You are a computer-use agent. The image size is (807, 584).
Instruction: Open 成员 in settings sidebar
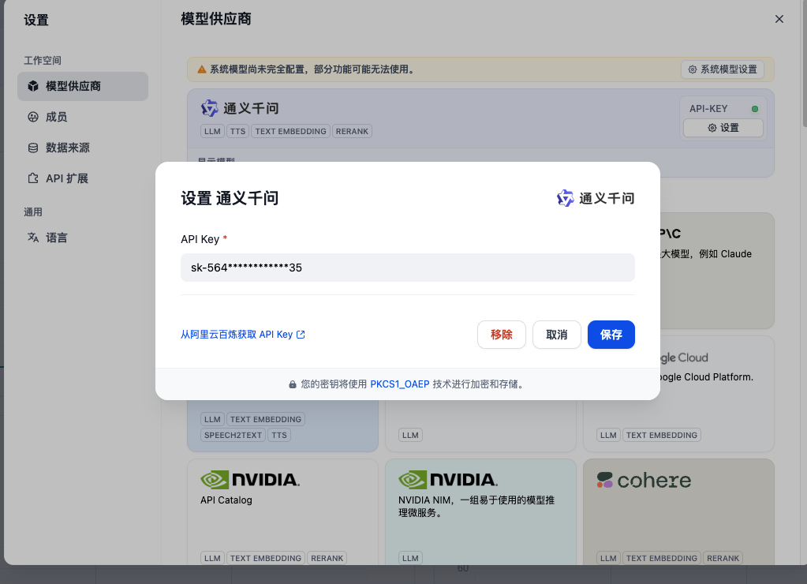pyautogui.click(x=83, y=117)
